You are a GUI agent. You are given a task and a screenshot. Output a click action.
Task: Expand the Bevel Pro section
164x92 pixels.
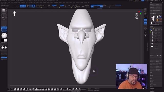point(152,77)
